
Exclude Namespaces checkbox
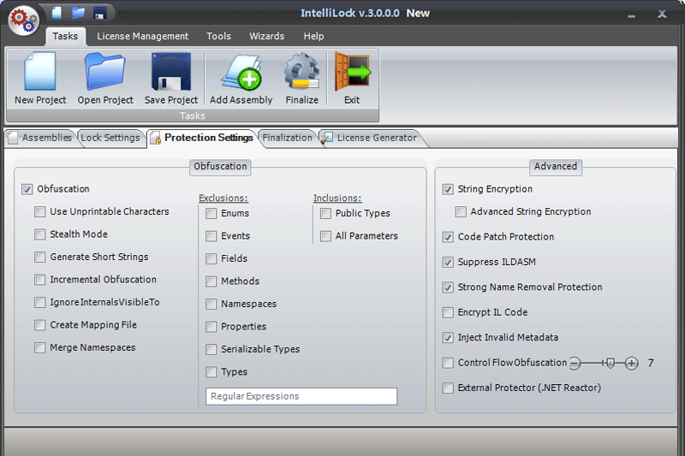click(211, 305)
